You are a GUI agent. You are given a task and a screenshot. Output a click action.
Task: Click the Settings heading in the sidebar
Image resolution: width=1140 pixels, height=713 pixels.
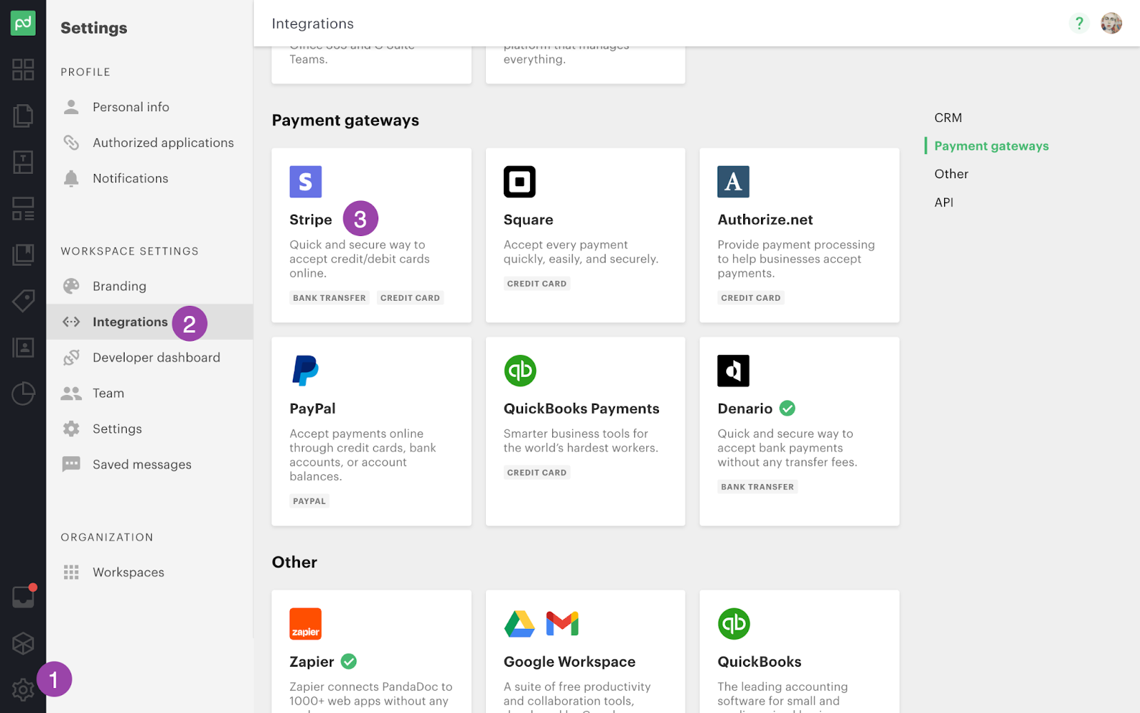[94, 28]
